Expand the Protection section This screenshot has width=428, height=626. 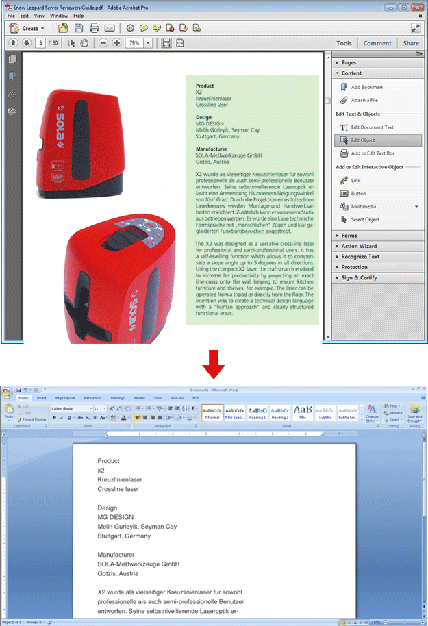(378, 267)
